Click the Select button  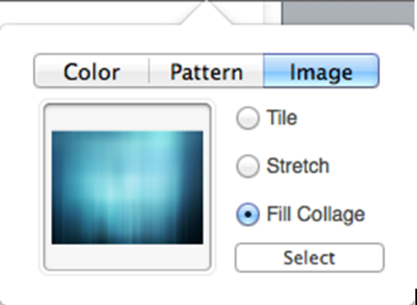point(309,257)
